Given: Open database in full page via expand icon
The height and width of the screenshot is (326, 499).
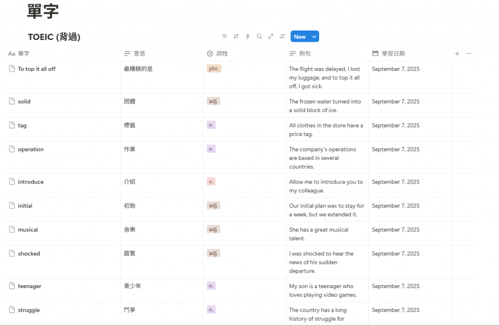Looking at the screenshot, I should coord(271,36).
